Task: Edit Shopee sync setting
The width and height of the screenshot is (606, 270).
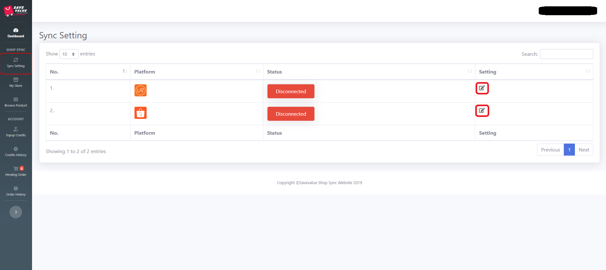Action: coord(482,111)
